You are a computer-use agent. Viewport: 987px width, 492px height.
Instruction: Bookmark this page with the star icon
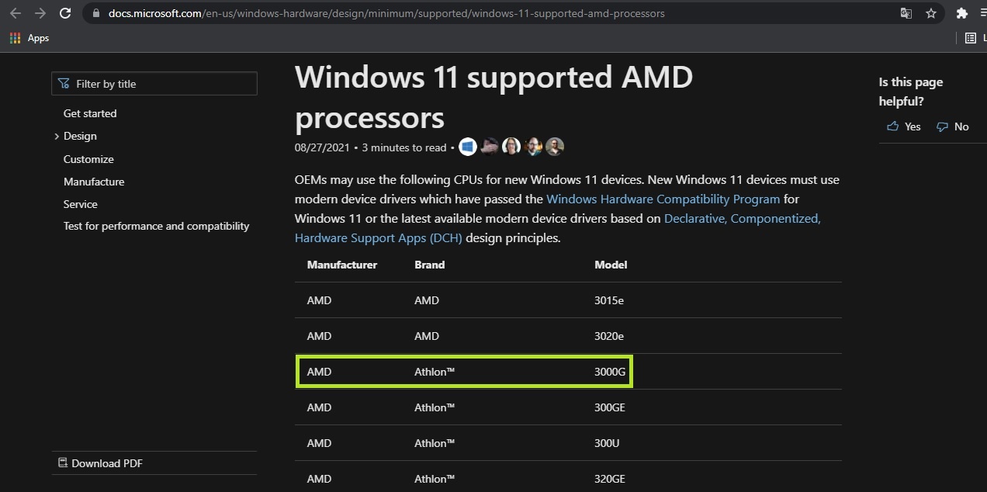(x=931, y=13)
